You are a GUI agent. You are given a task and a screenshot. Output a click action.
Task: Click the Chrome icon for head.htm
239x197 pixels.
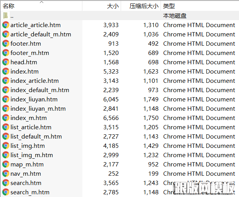point(6,62)
